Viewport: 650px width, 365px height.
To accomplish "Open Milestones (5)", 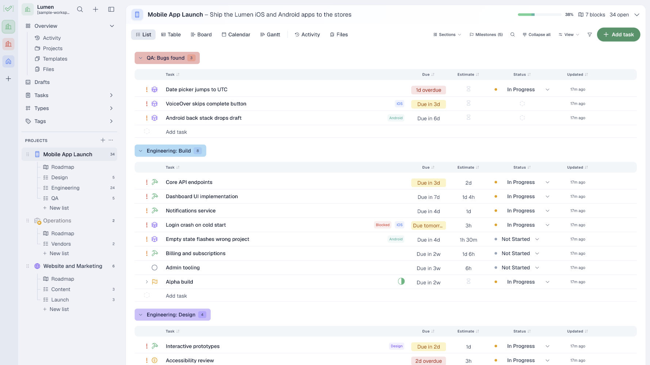I will click(x=486, y=35).
